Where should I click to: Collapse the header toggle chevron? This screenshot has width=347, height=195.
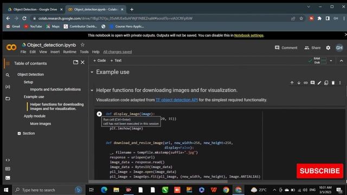[341, 61]
